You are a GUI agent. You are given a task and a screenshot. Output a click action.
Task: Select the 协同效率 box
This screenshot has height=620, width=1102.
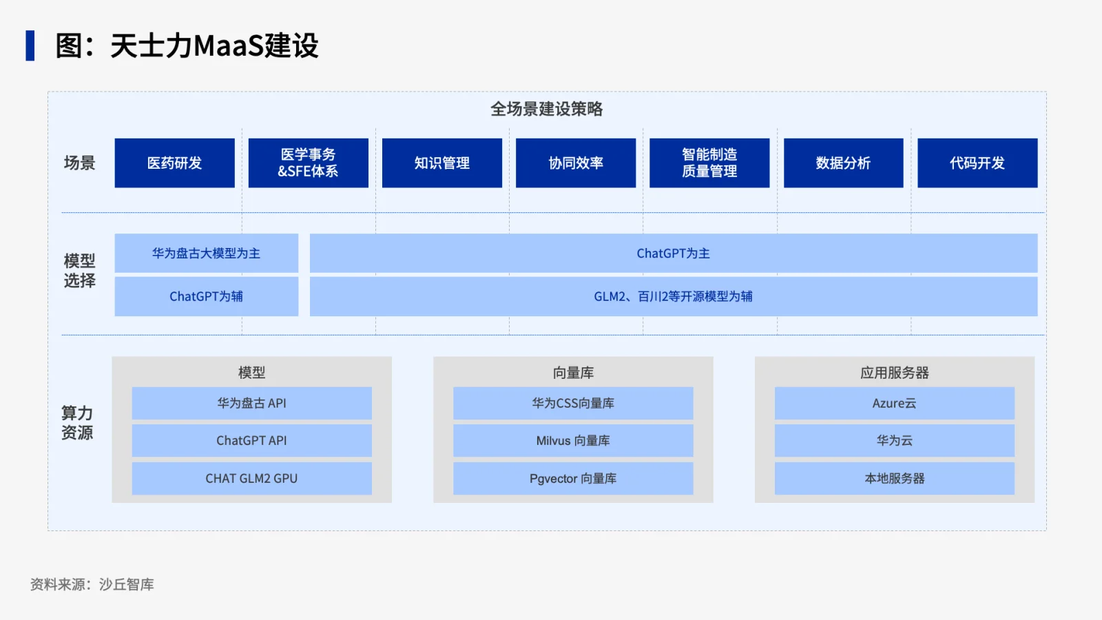point(576,163)
